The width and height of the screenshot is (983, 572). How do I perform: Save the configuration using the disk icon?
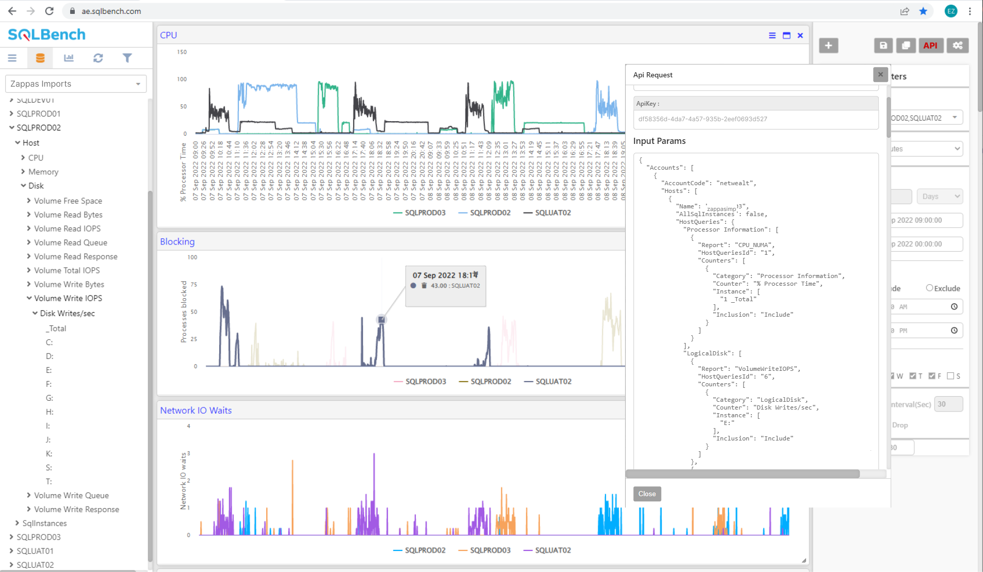[x=883, y=45]
